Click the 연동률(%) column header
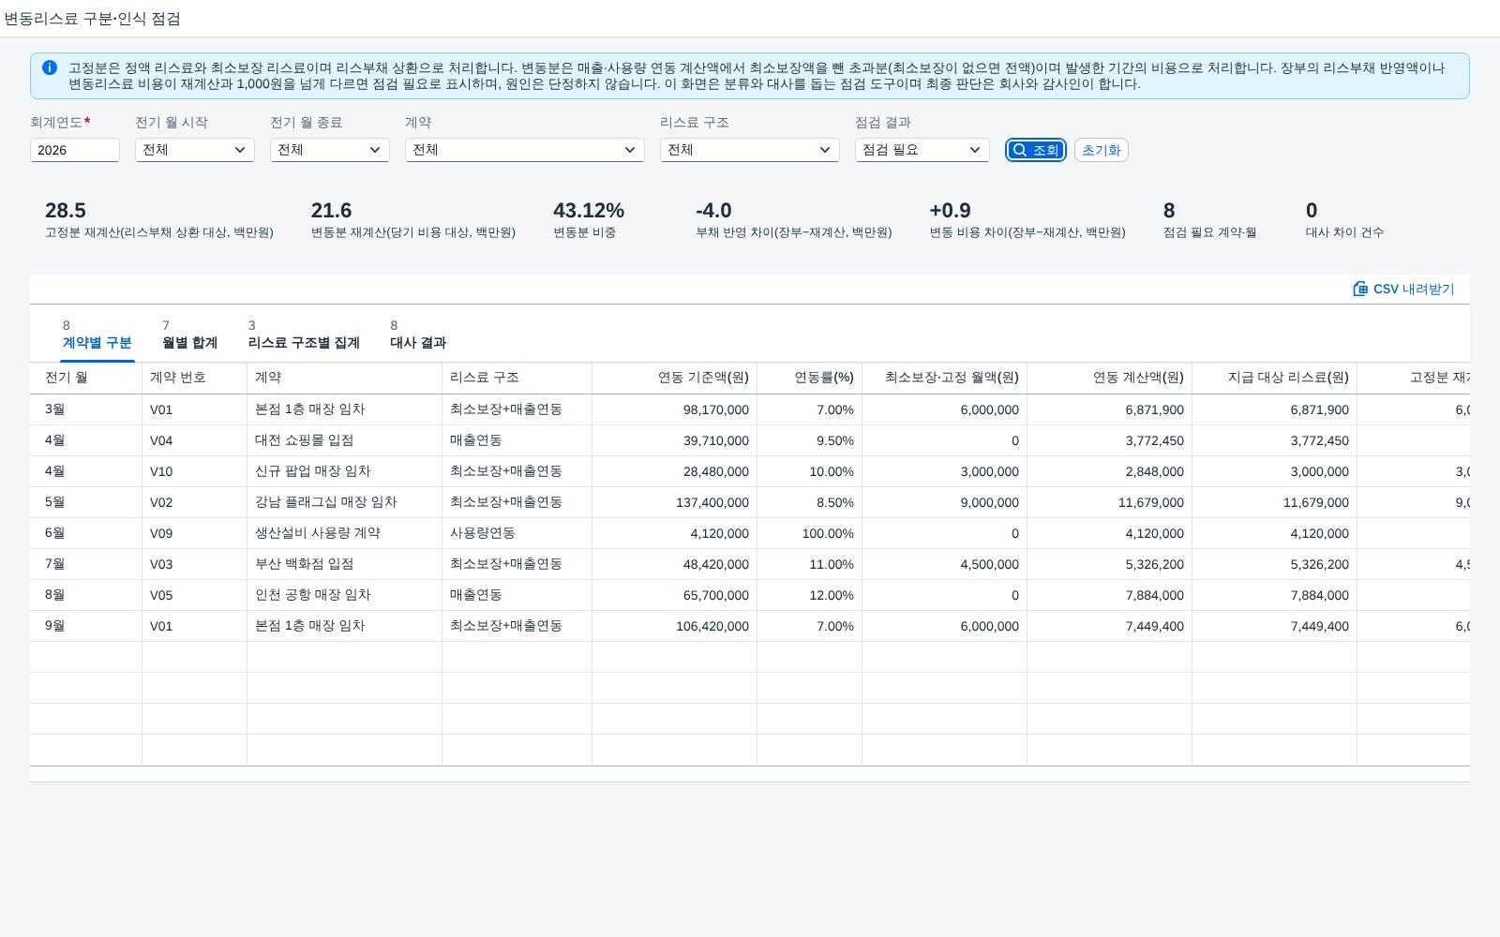This screenshot has height=937, width=1500. coord(810,378)
